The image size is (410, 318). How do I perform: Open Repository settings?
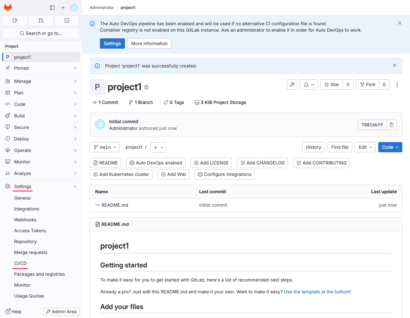point(25,242)
